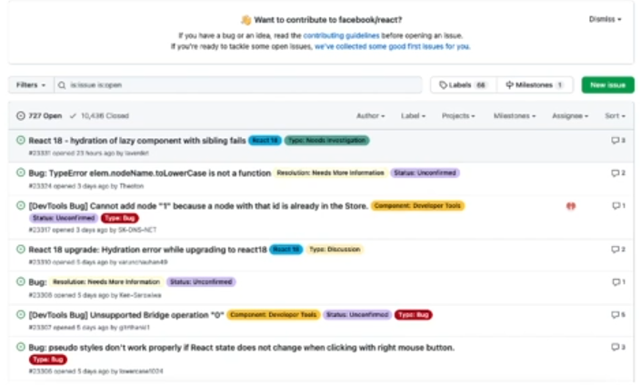
Task: Click the React 18 label on upgrade issue
Action: point(286,249)
